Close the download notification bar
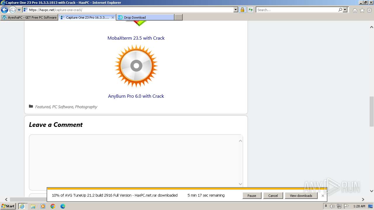Viewport: 374px width, 210px height. pos(323,196)
